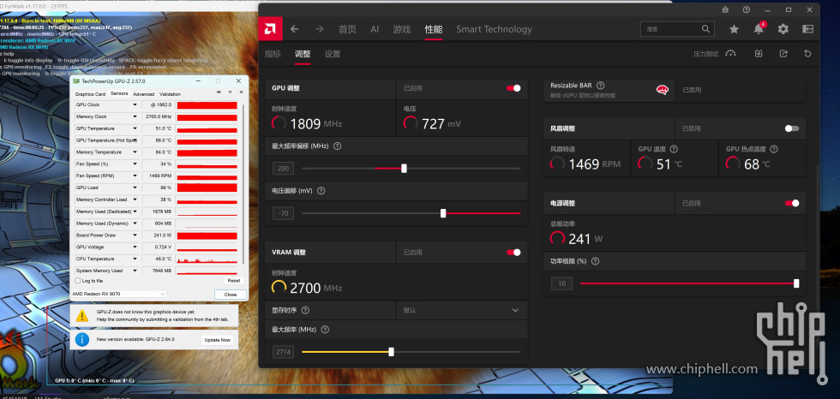Open notifications bell with 4 badge

point(759,28)
